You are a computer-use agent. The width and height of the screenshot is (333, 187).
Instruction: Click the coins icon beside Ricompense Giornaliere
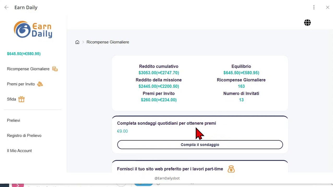click(x=55, y=69)
